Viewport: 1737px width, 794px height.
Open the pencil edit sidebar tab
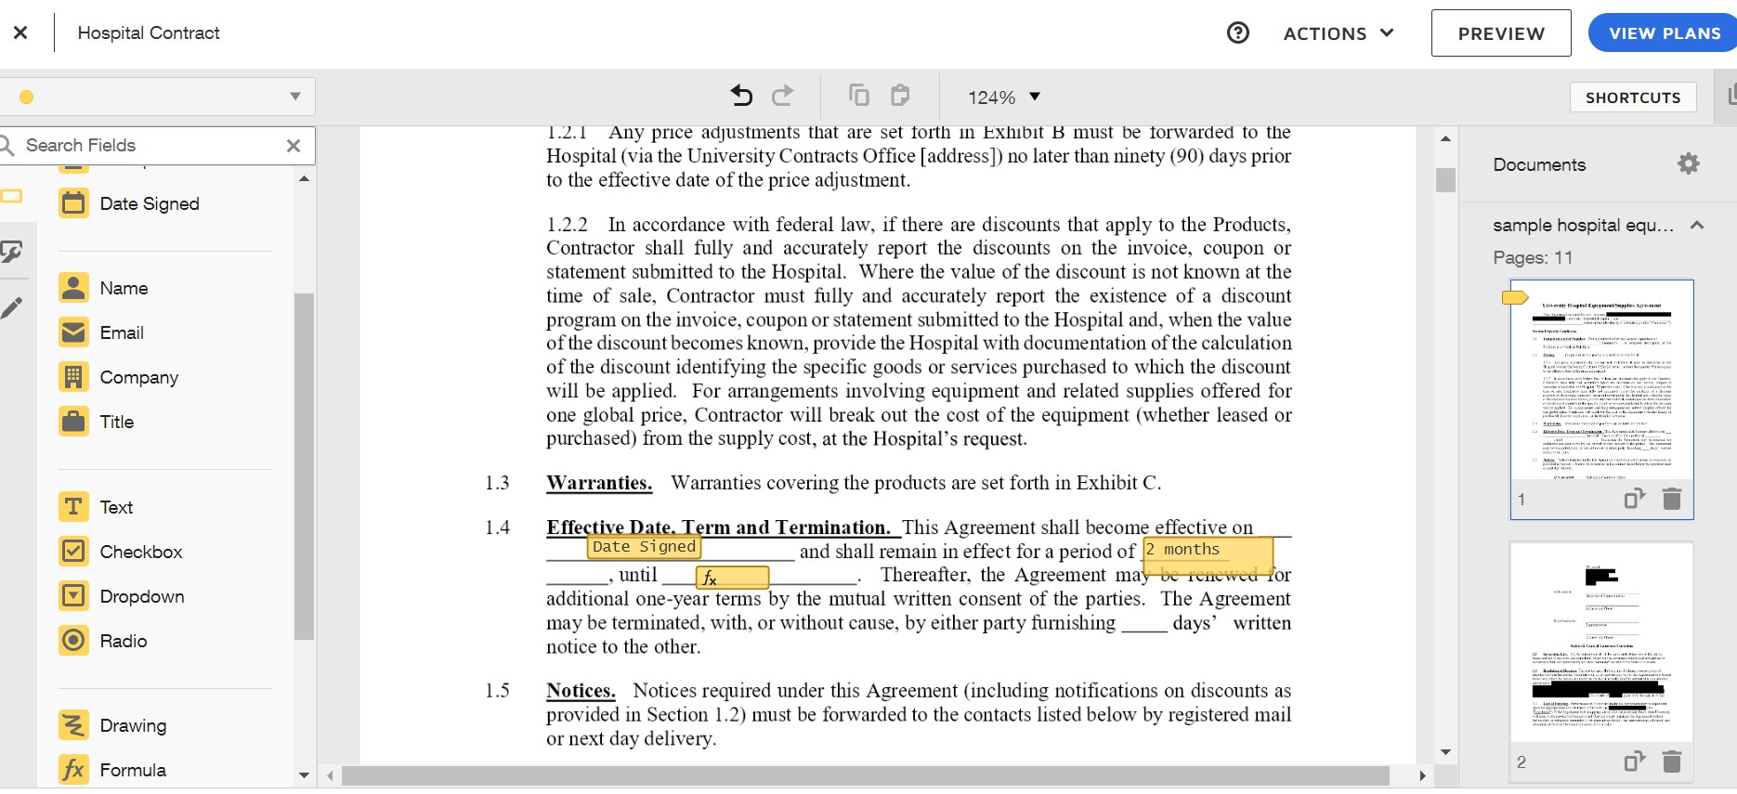pyautogui.click(x=12, y=307)
